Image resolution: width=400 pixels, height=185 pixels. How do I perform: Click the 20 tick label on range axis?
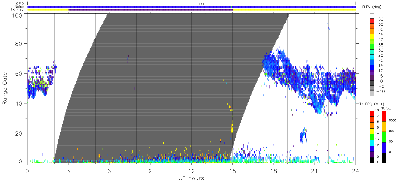point(19,133)
